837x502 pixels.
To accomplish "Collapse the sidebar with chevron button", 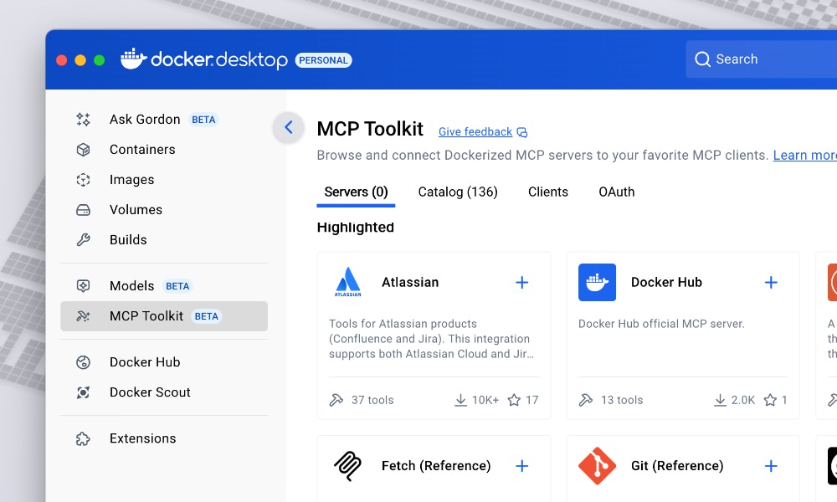I will pos(288,128).
